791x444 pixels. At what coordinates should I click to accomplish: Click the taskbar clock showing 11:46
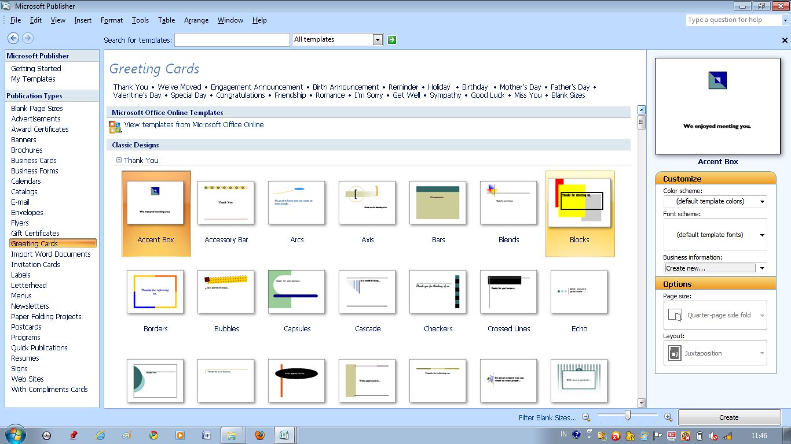click(759, 436)
